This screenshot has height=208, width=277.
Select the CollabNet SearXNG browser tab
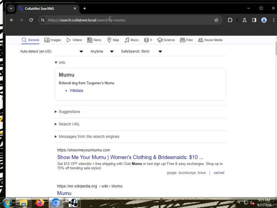coord(48,8)
